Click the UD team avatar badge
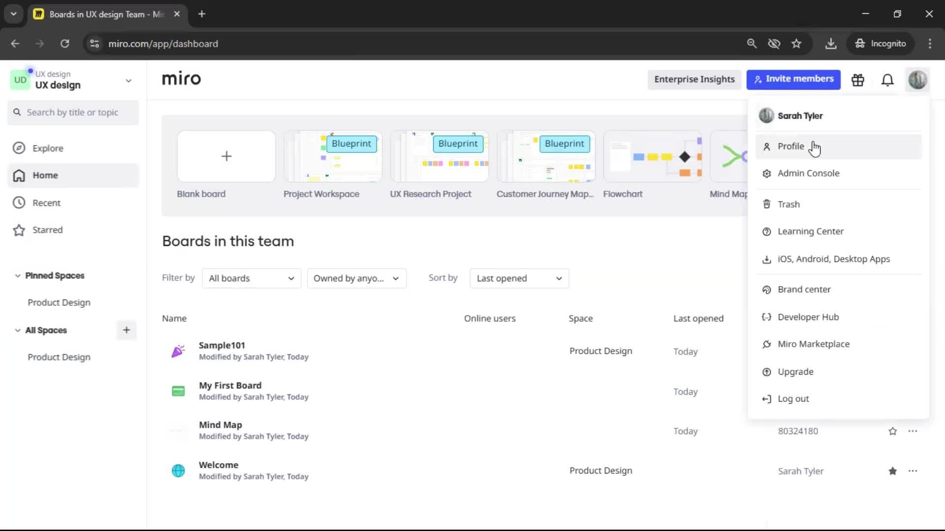 tap(20, 80)
